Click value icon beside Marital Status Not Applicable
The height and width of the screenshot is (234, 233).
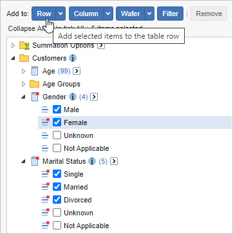(x=46, y=225)
